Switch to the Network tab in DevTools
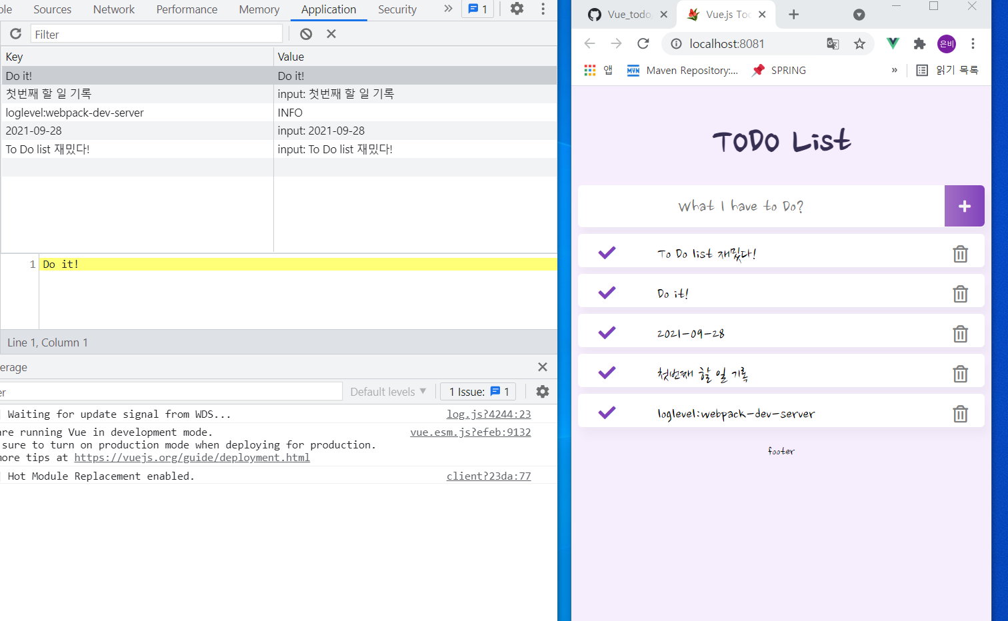This screenshot has width=1008, height=621. coord(113,9)
